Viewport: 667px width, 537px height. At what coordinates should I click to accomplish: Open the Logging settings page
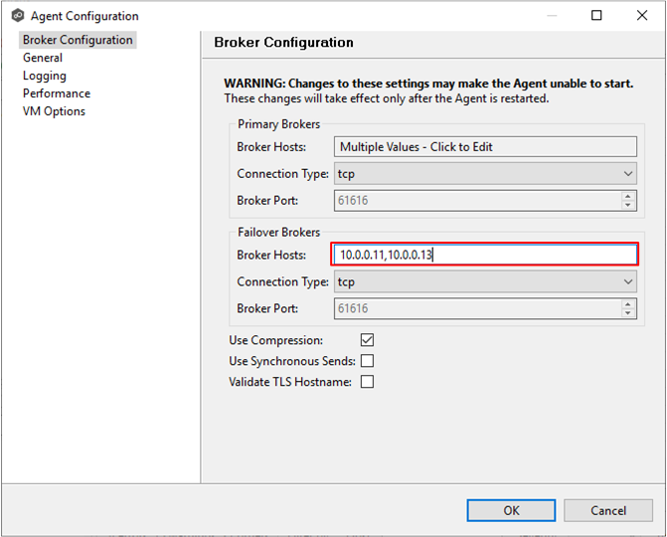pyautogui.click(x=45, y=76)
